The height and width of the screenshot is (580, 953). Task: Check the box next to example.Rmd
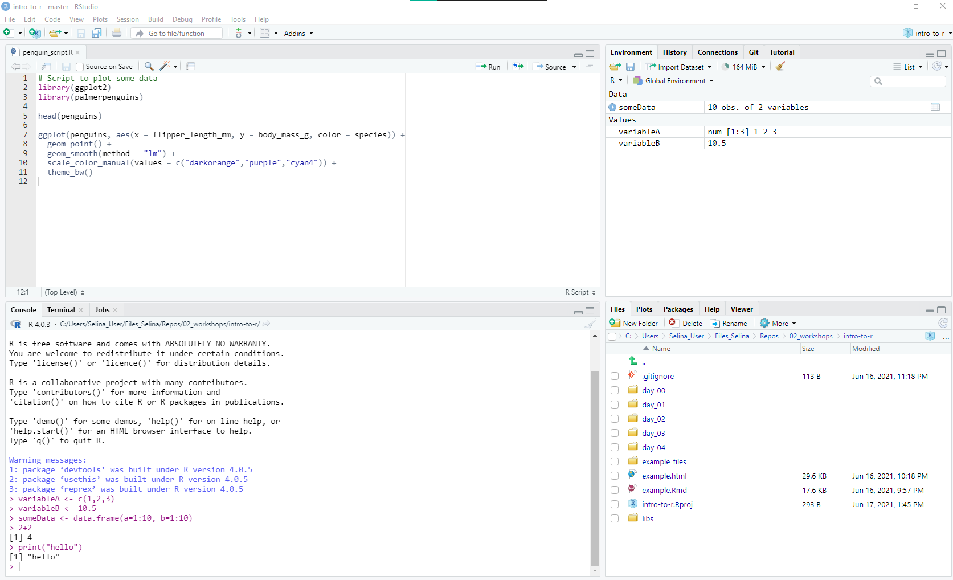614,490
